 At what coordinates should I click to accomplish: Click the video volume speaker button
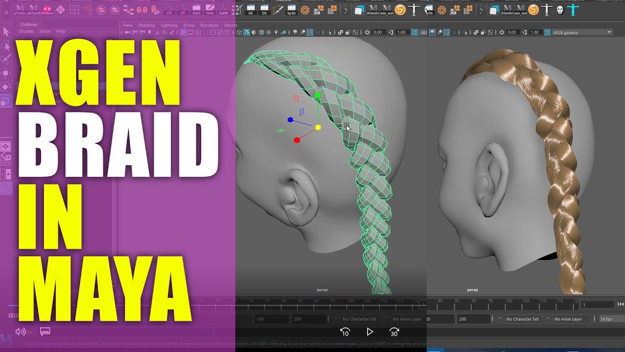[21, 331]
